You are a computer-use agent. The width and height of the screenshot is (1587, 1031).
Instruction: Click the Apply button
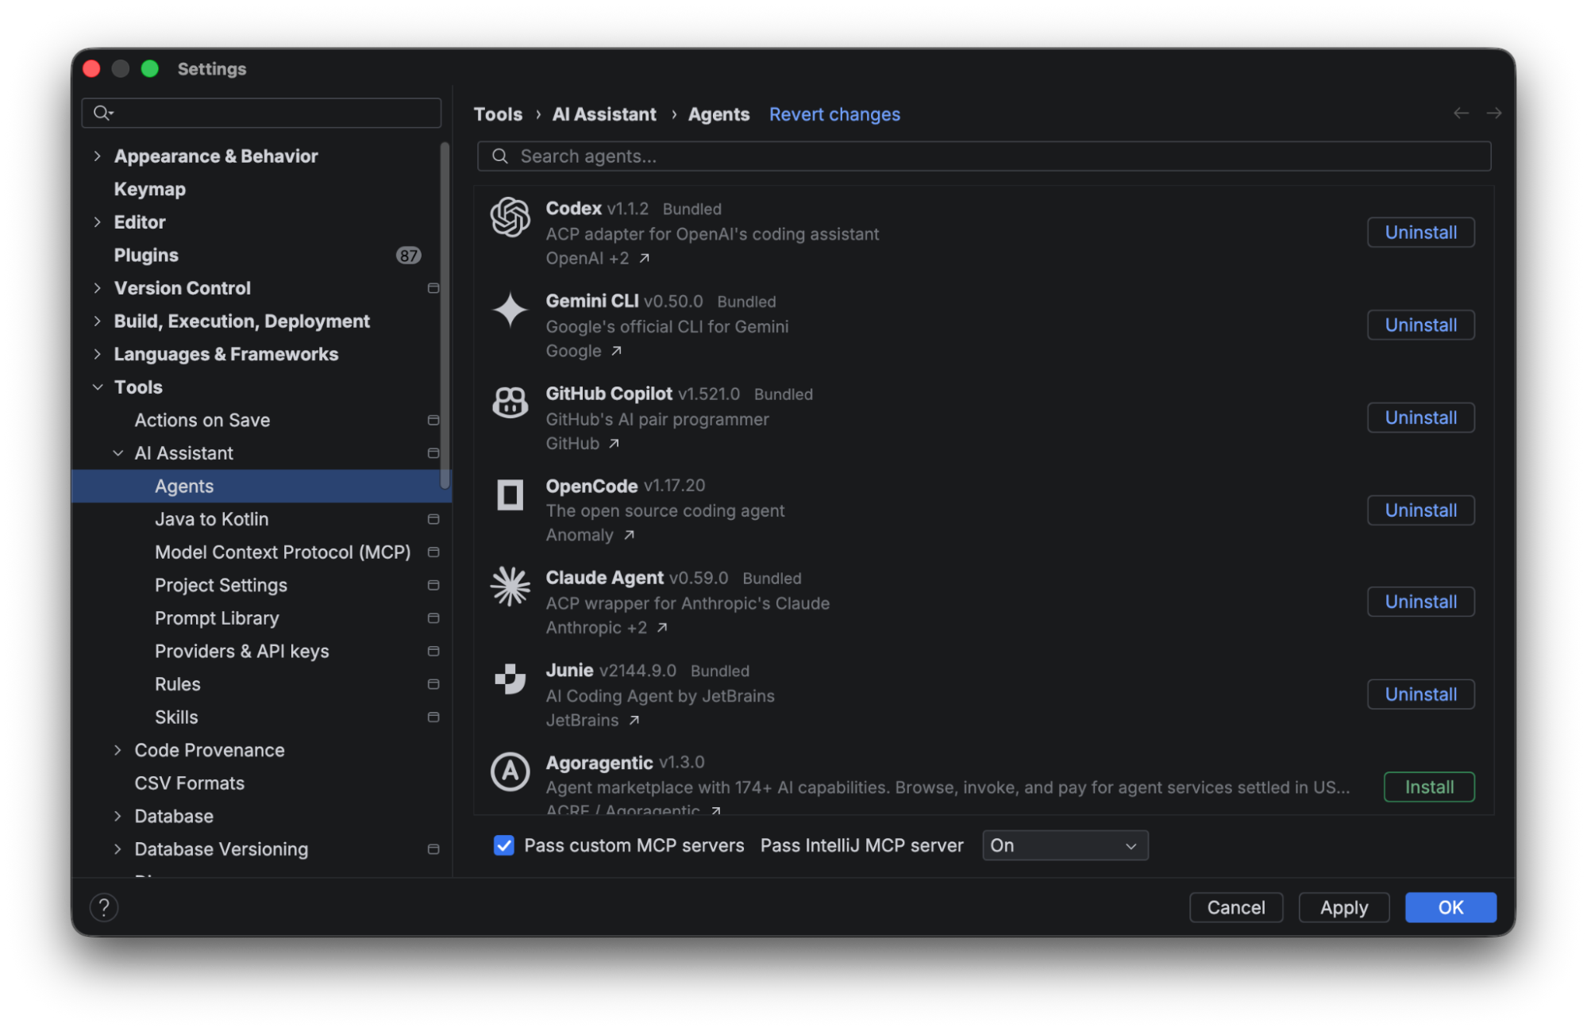1343,907
